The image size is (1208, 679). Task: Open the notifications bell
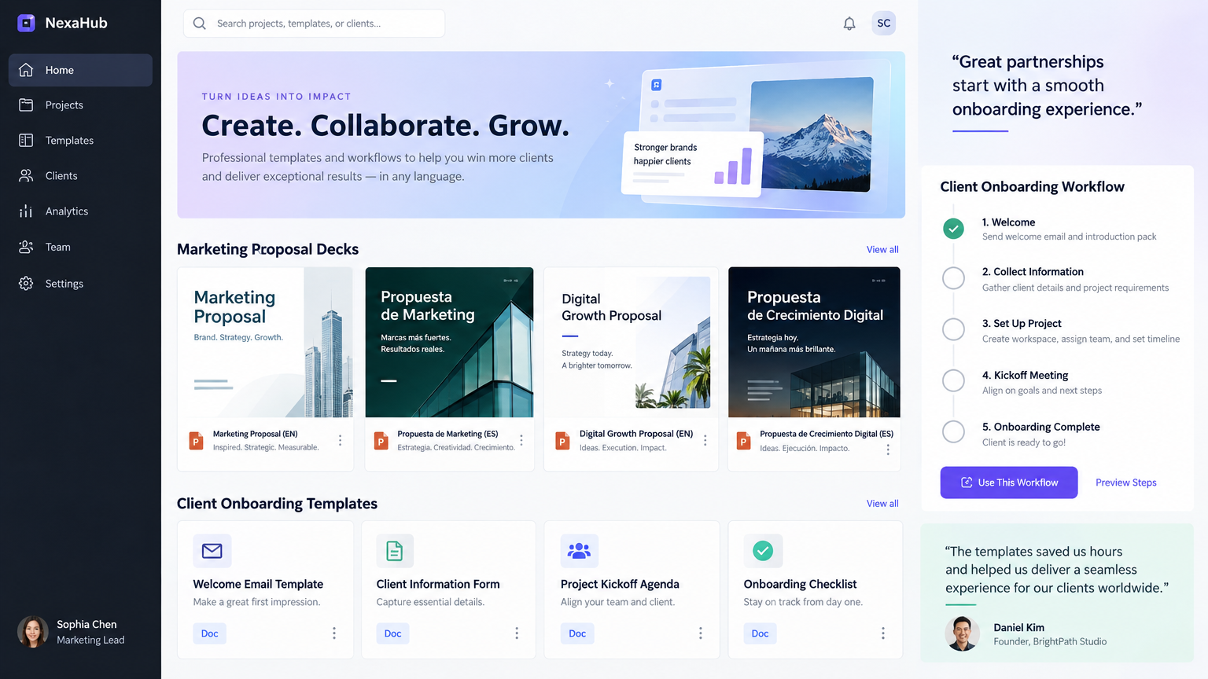(849, 24)
